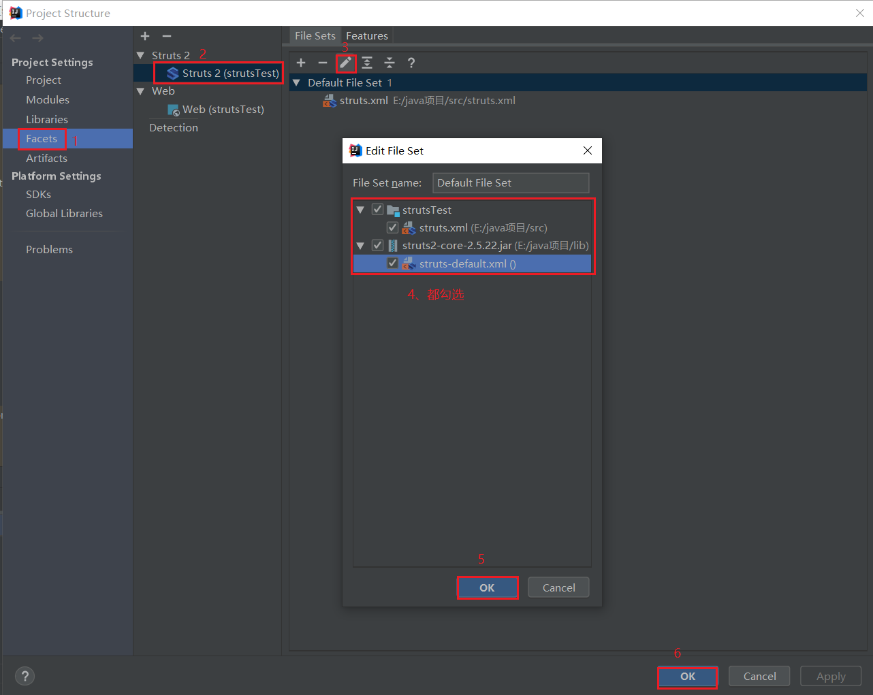Select the Struts 2 group row
The width and height of the screenshot is (873, 695).
[208, 55]
